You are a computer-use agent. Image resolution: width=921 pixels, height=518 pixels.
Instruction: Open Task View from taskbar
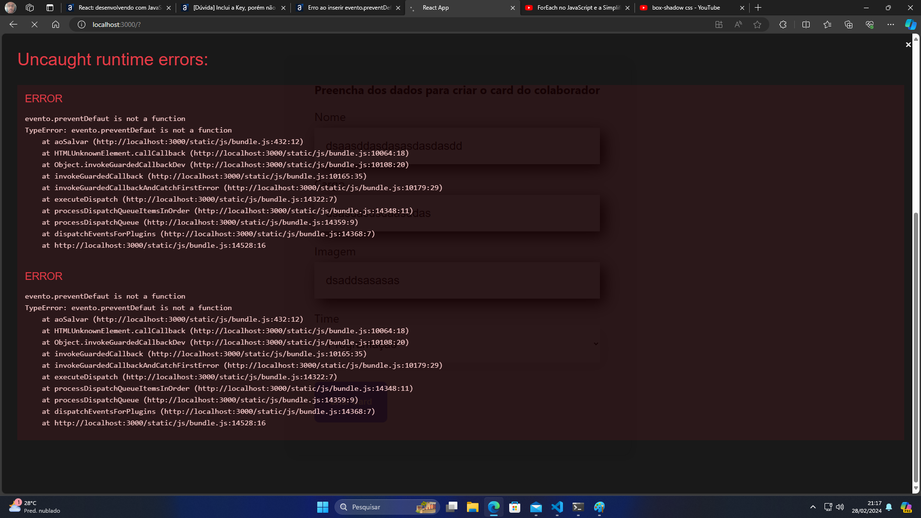(452, 507)
